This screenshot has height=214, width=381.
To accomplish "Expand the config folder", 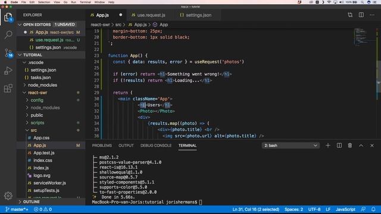I will point(27,100).
